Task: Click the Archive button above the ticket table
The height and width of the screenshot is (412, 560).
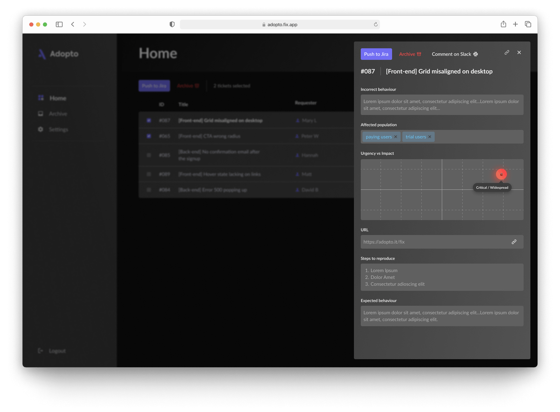Action: point(188,86)
